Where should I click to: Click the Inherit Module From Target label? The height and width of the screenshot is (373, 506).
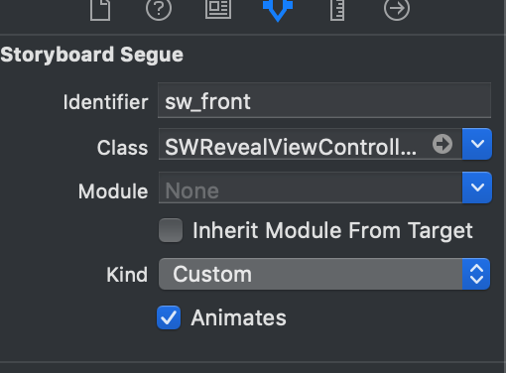[x=332, y=230]
